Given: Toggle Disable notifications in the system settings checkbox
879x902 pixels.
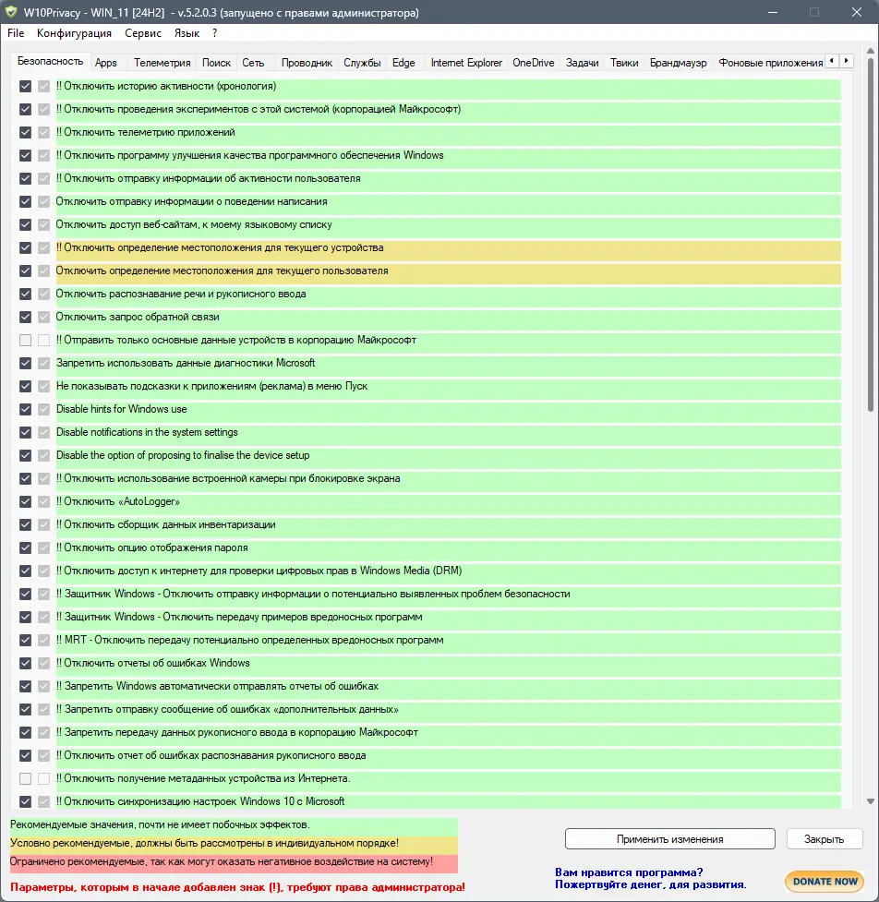Looking at the screenshot, I should click(x=25, y=432).
